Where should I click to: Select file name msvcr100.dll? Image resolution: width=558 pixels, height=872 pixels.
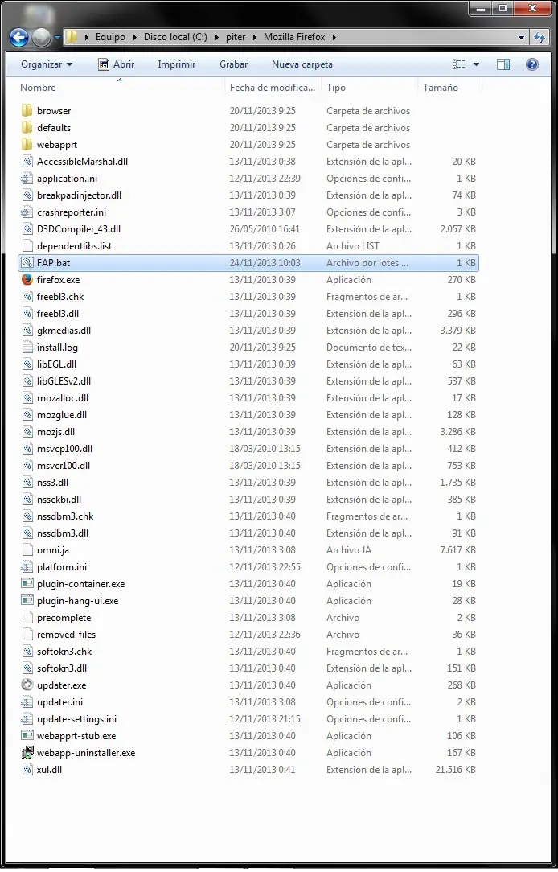point(64,466)
